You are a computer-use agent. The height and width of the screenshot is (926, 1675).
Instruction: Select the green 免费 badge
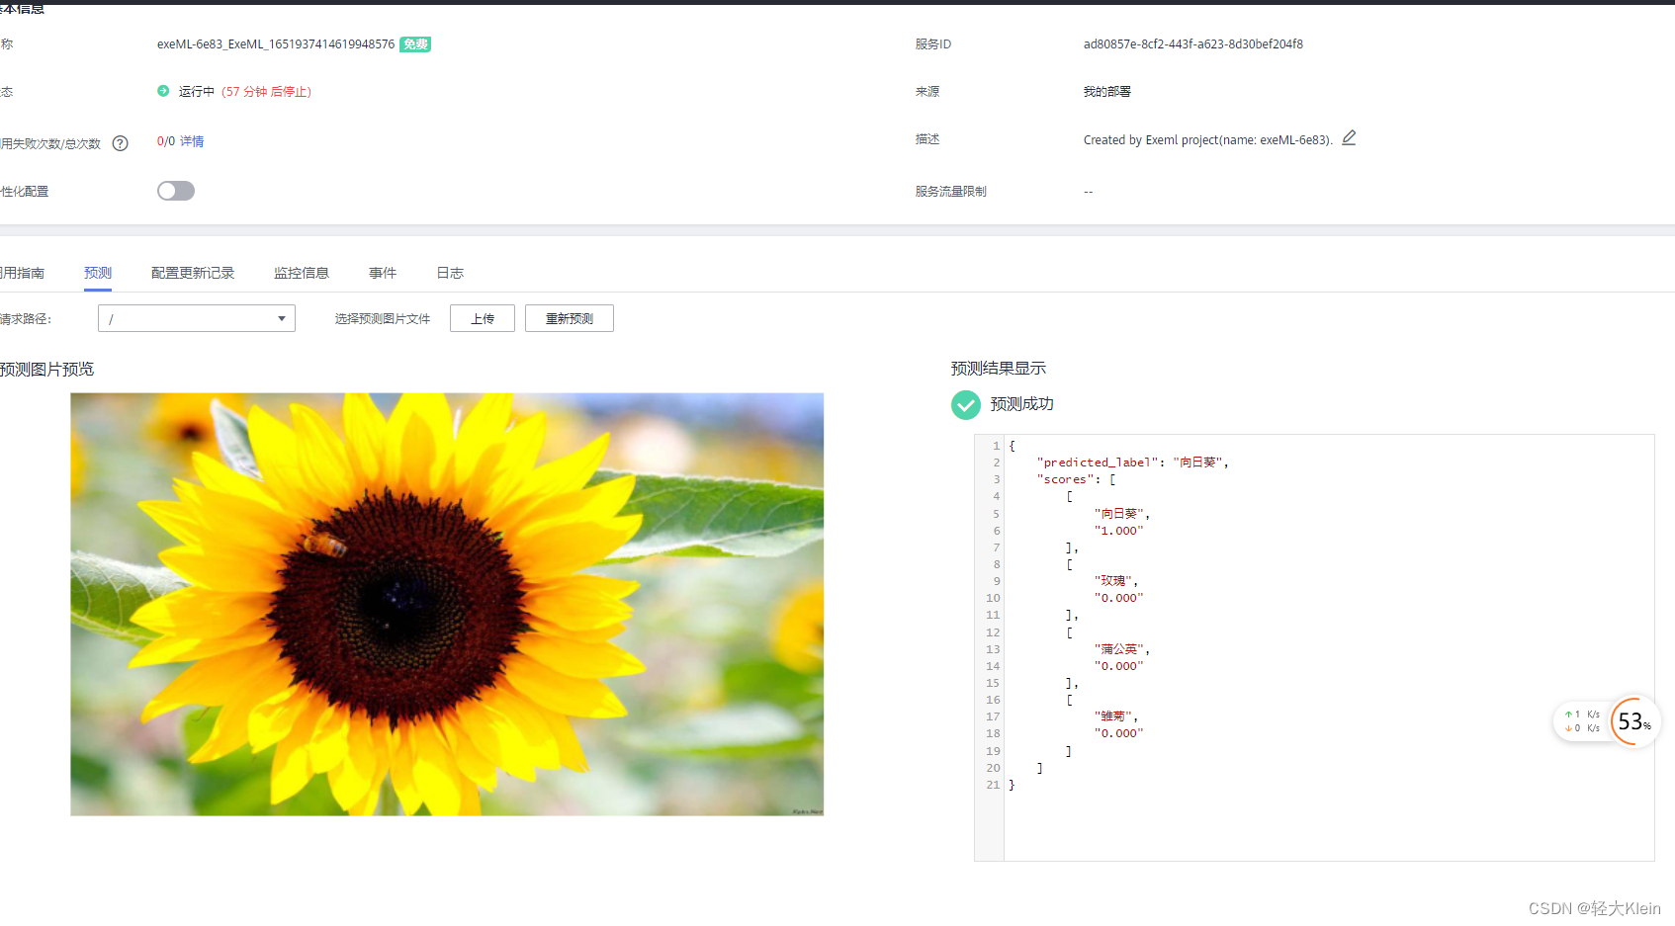coord(414,43)
